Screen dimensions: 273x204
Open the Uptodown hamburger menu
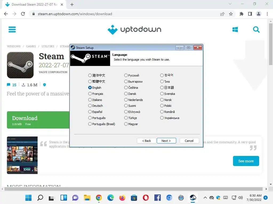click(x=12, y=29)
